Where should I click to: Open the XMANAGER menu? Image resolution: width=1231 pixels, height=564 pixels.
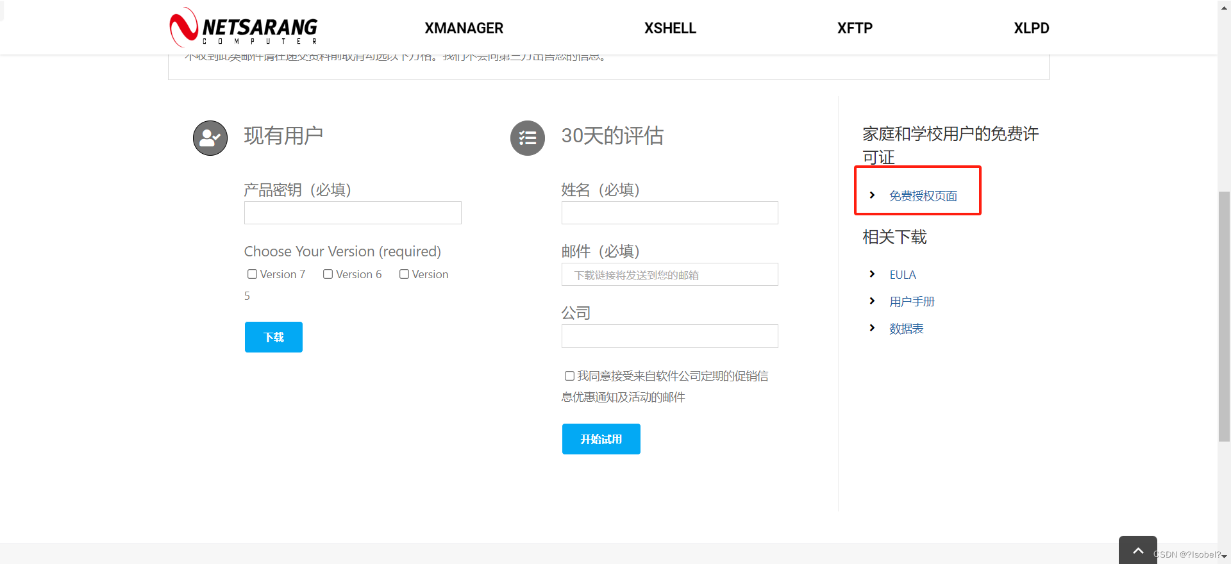click(x=464, y=28)
